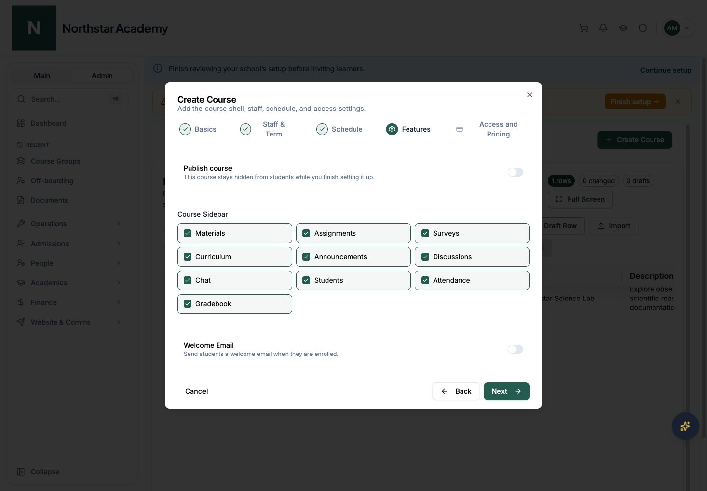This screenshot has height=491, width=707.
Task: Uncheck the Materials checkbox
Action: coord(188,233)
